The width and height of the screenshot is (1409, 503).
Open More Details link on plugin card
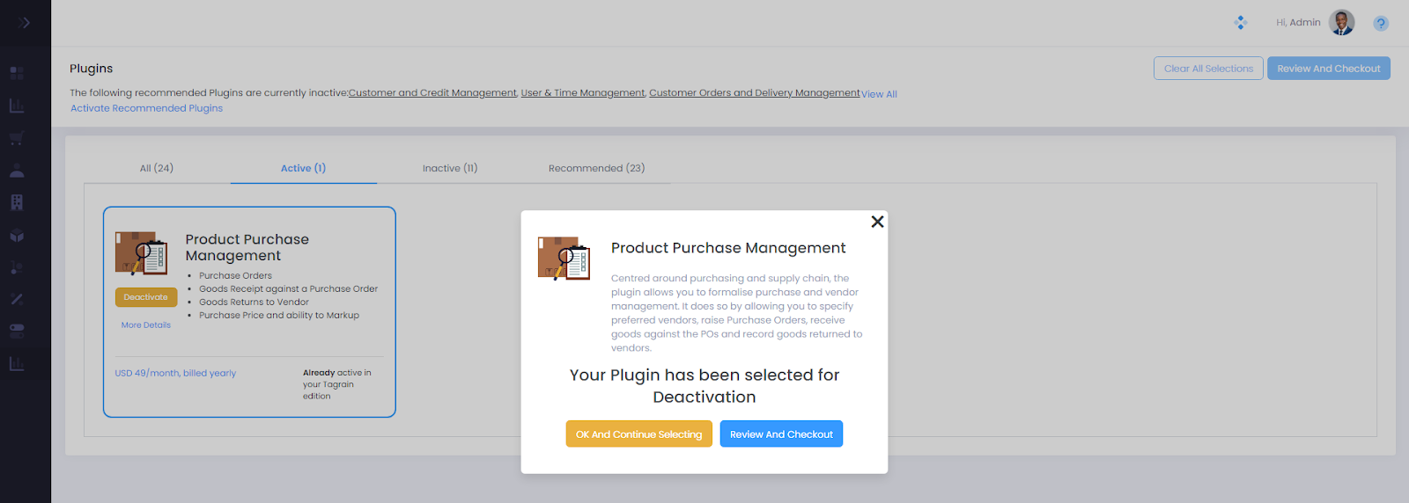coord(146,325)
